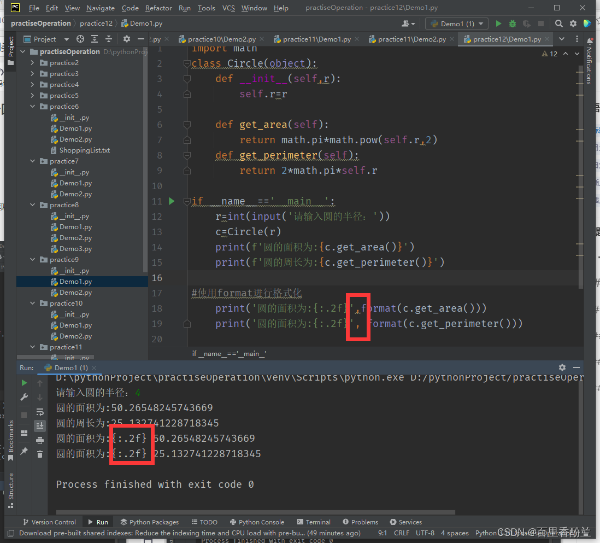Open the Notifications side panel
The image size is (600, 543).
[589, 61]
